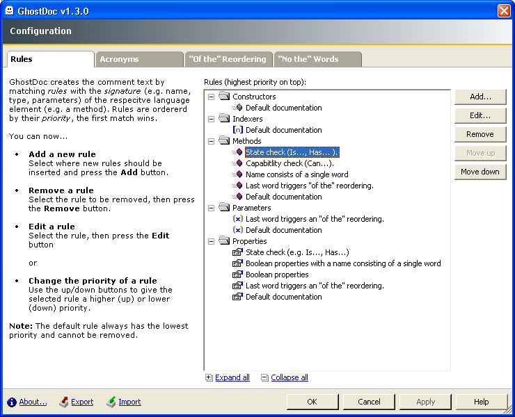Click the Export link
The width and height of the screenshot is (515, 417).
(x=82, y=402)
